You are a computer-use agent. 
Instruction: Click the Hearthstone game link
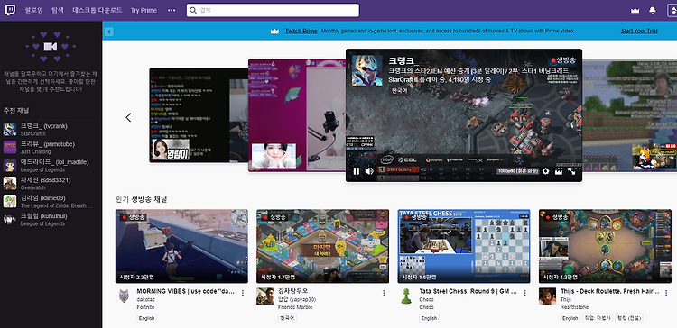574,307
